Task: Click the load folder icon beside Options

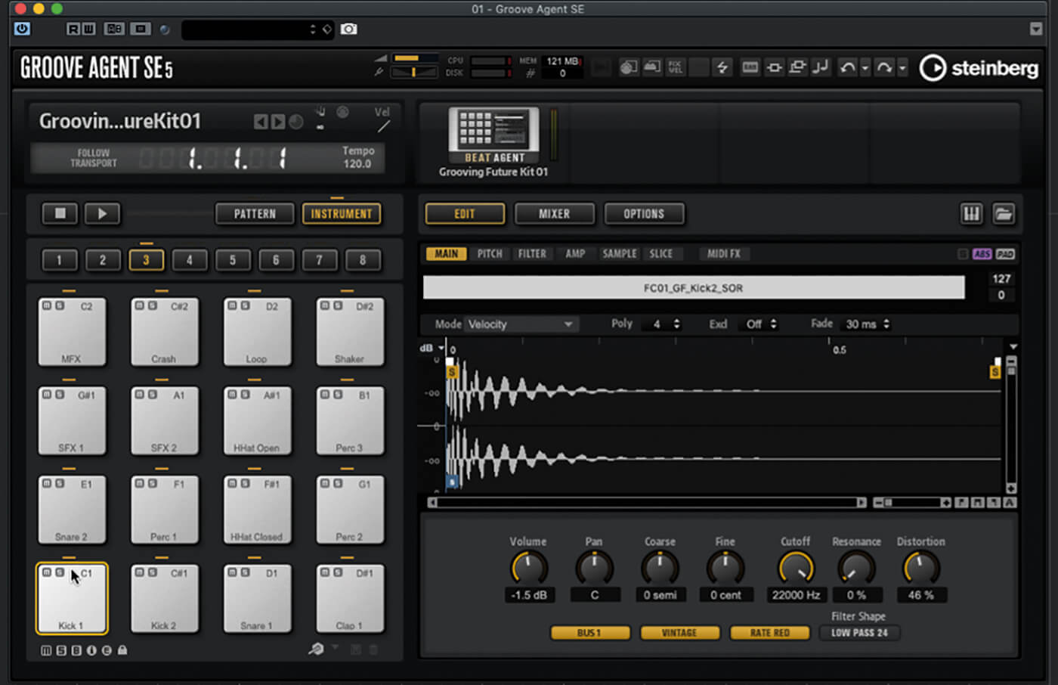Action: click(x=1004, y=214)
